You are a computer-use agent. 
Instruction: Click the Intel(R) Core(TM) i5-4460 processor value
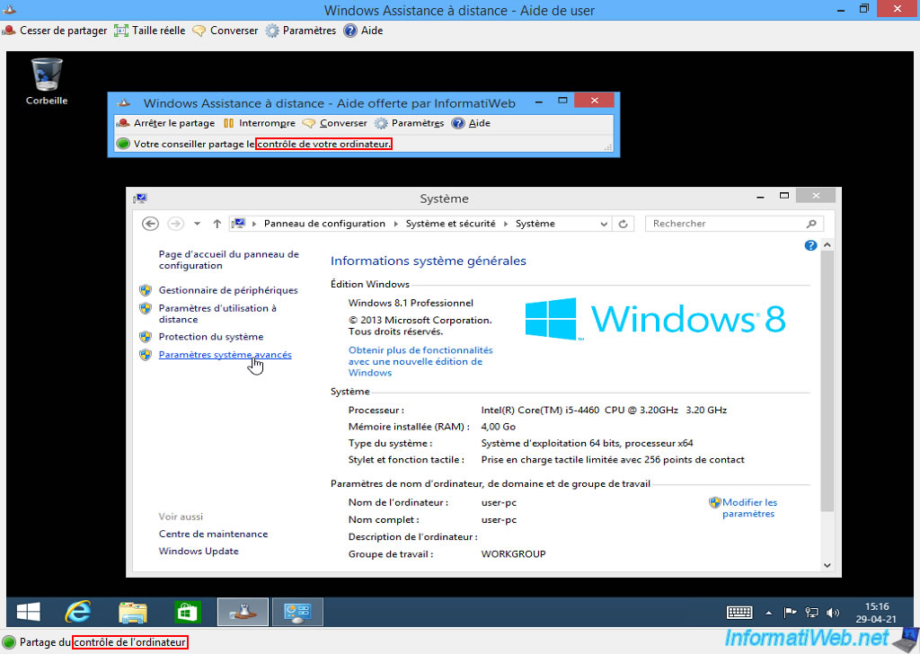pyautogui.click(x=604, y=410)
